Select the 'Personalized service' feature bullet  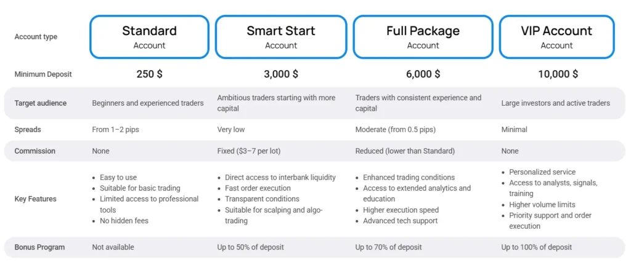(542, 172)
